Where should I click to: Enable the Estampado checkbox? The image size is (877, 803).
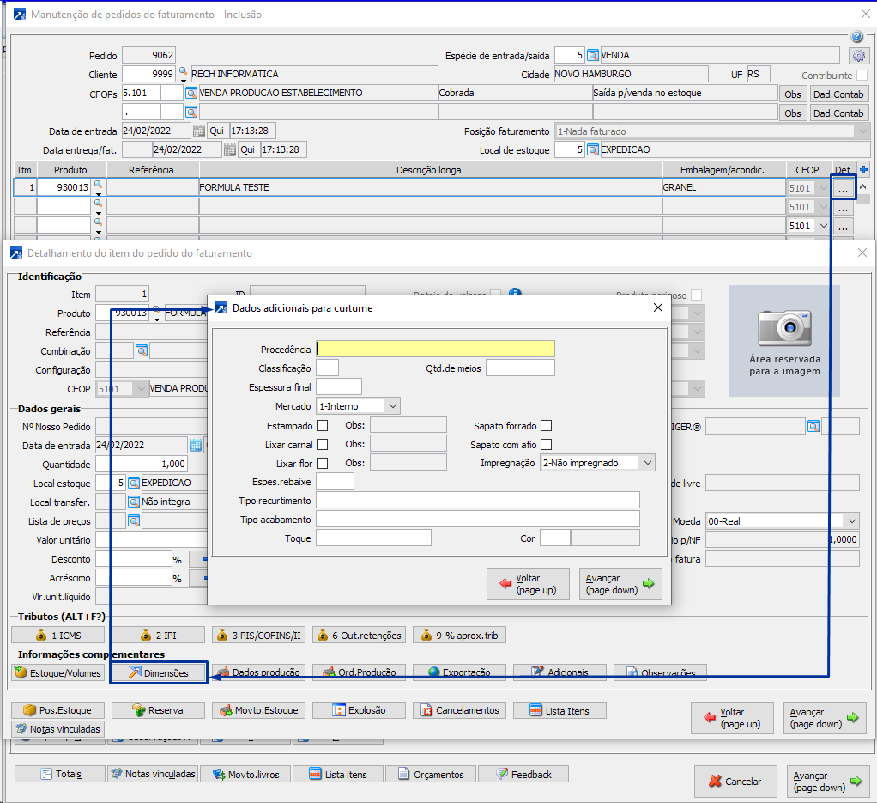(x=323, y=425)
